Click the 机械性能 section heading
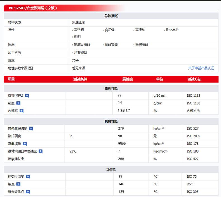This screenshot has height=197, width=221. [111, 121]
